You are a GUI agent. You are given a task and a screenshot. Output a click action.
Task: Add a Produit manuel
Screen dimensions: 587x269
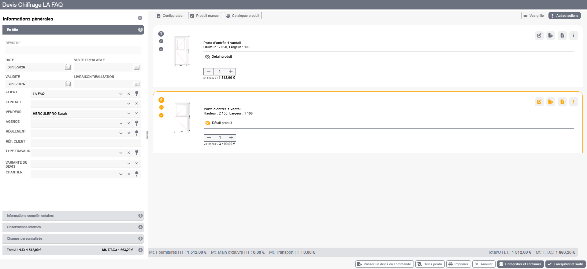pyautogui.click(x=205, y=16)
